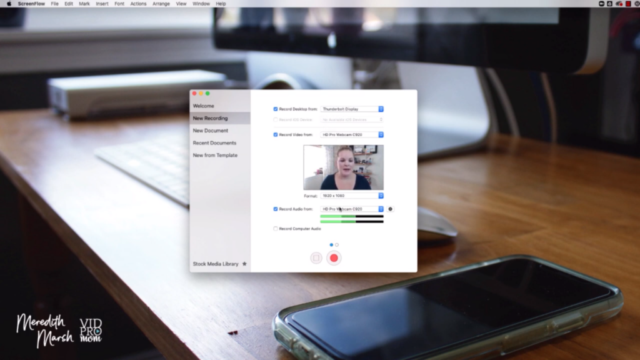This screenshot has height=360, width=640.
Task: Click the star icon beside Stock Media Library
Action: click(x=244, y=264)
